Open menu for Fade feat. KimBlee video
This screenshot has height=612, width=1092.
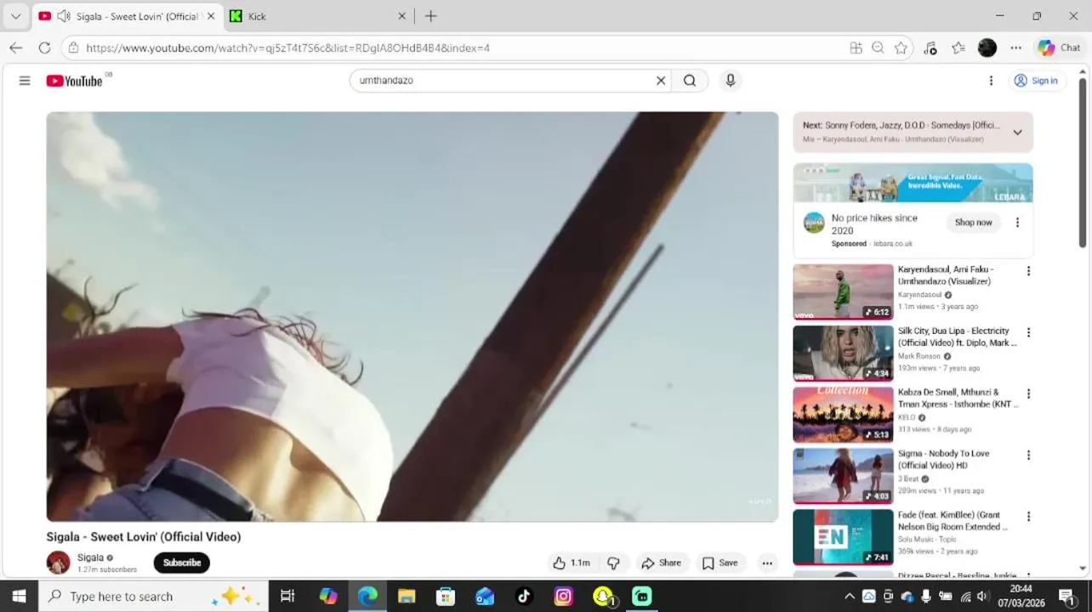pyautogui.click(x=1028, y=516)
